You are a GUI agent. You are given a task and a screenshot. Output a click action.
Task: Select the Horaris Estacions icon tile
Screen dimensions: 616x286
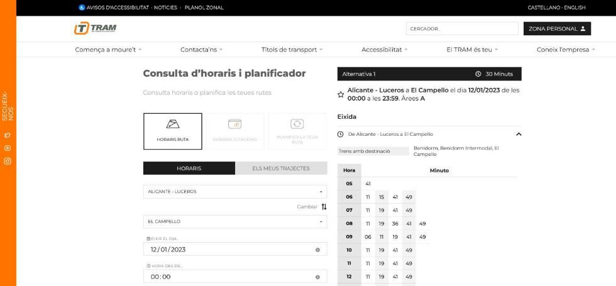pos(234,131)
